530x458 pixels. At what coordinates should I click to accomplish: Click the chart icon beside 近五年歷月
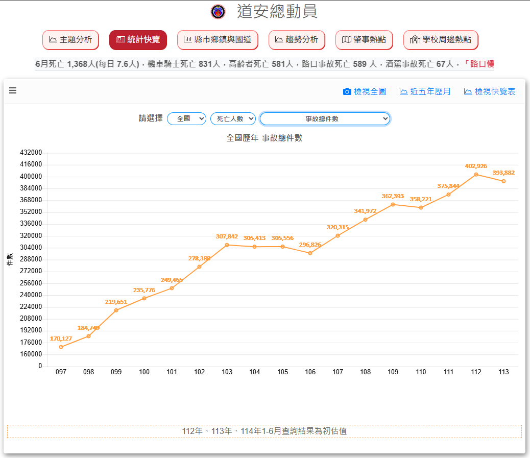click(x=403, y=92)
